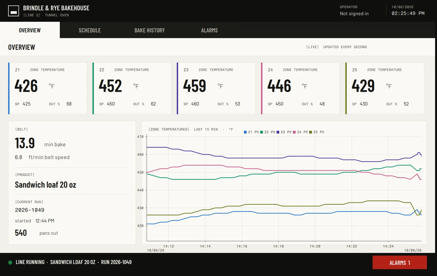Image resolution: width=437 pixels, height=276 pixels.
Task: Click the Z4 temperature value 446
Action: [x=279, y=86]
